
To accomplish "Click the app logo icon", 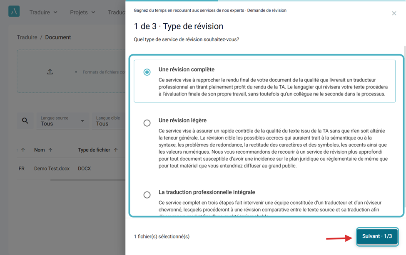I will [x=14, y=11].
